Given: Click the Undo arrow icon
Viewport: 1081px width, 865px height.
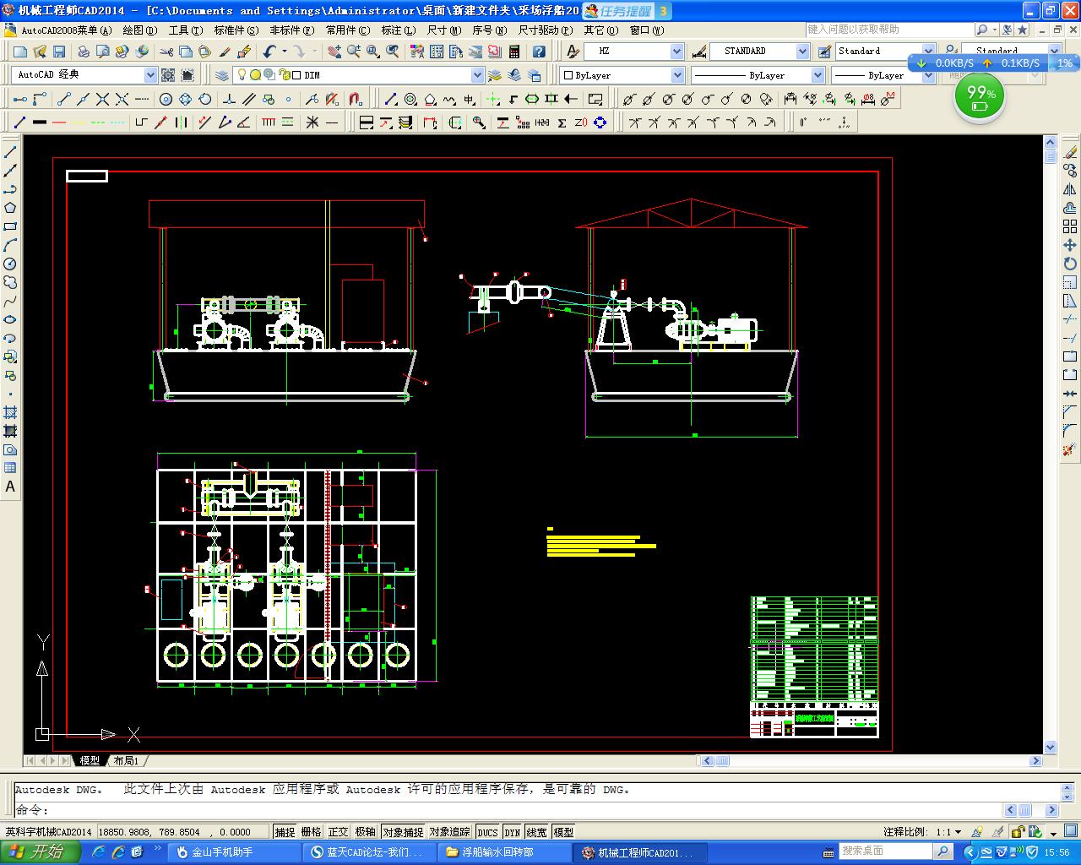Looking at the screenshot, I should 269,52.
